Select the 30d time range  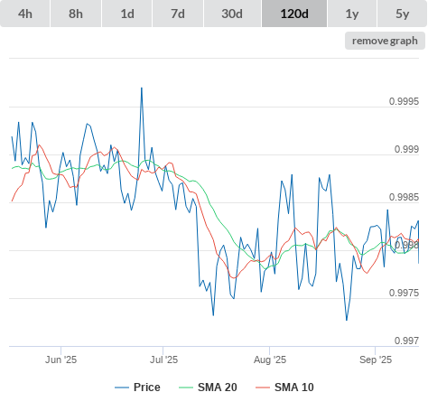click(x=232, y=14)
